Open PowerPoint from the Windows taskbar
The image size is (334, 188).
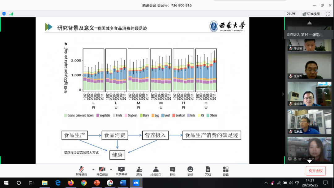click(96, 183)
